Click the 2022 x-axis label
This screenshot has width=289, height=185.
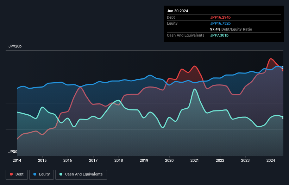[x=220, y=160]
